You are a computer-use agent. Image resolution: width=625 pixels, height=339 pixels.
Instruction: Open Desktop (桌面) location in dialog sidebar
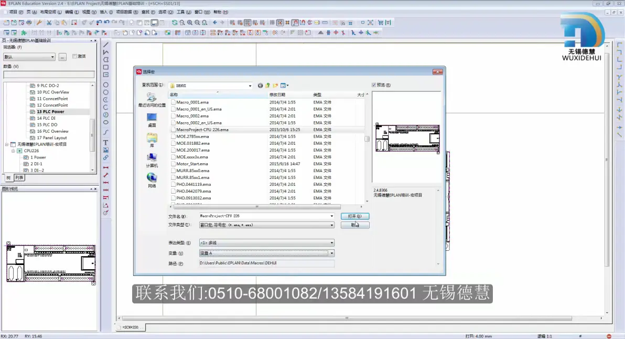[152, 120]
